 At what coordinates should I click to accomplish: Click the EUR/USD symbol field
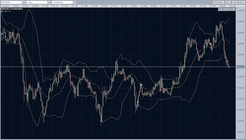click(11, 2)
